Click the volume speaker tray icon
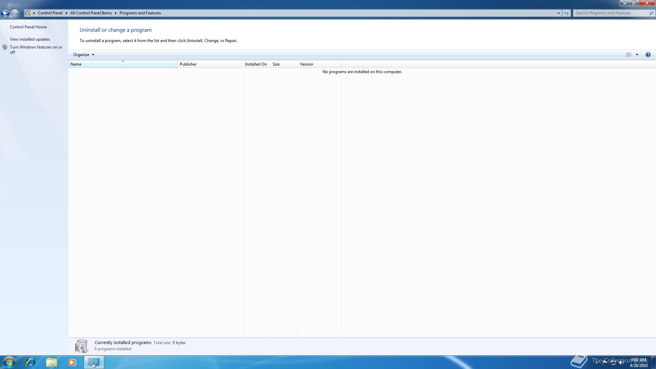 point(621,363)
